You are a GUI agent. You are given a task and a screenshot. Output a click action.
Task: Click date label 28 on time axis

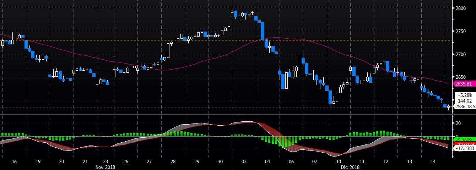point(173,161)
